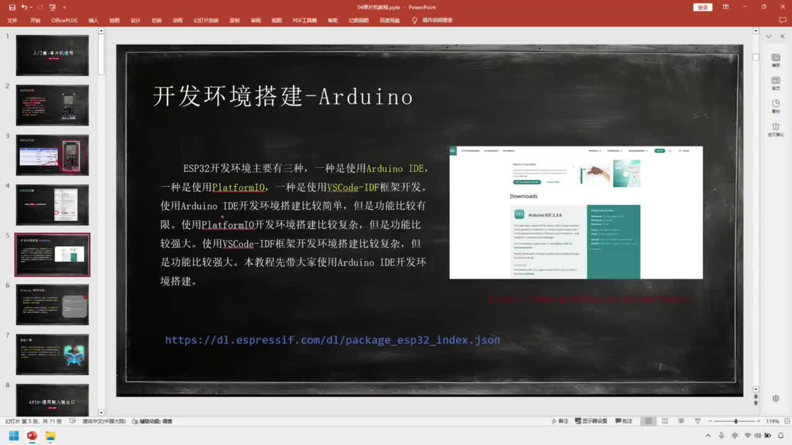Toggle the 备注 notes pane
The height and width of the screenshot is (445, 792).
(559, 421)
